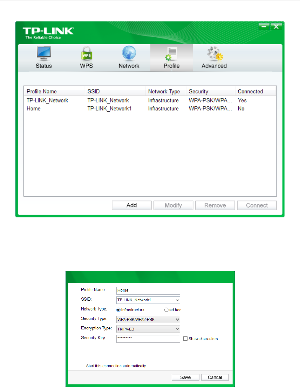Image resolution: width=300 pixels, height=387 pixels.
Task: Switch to the Status tab label
Action: [x=43, y=66]
